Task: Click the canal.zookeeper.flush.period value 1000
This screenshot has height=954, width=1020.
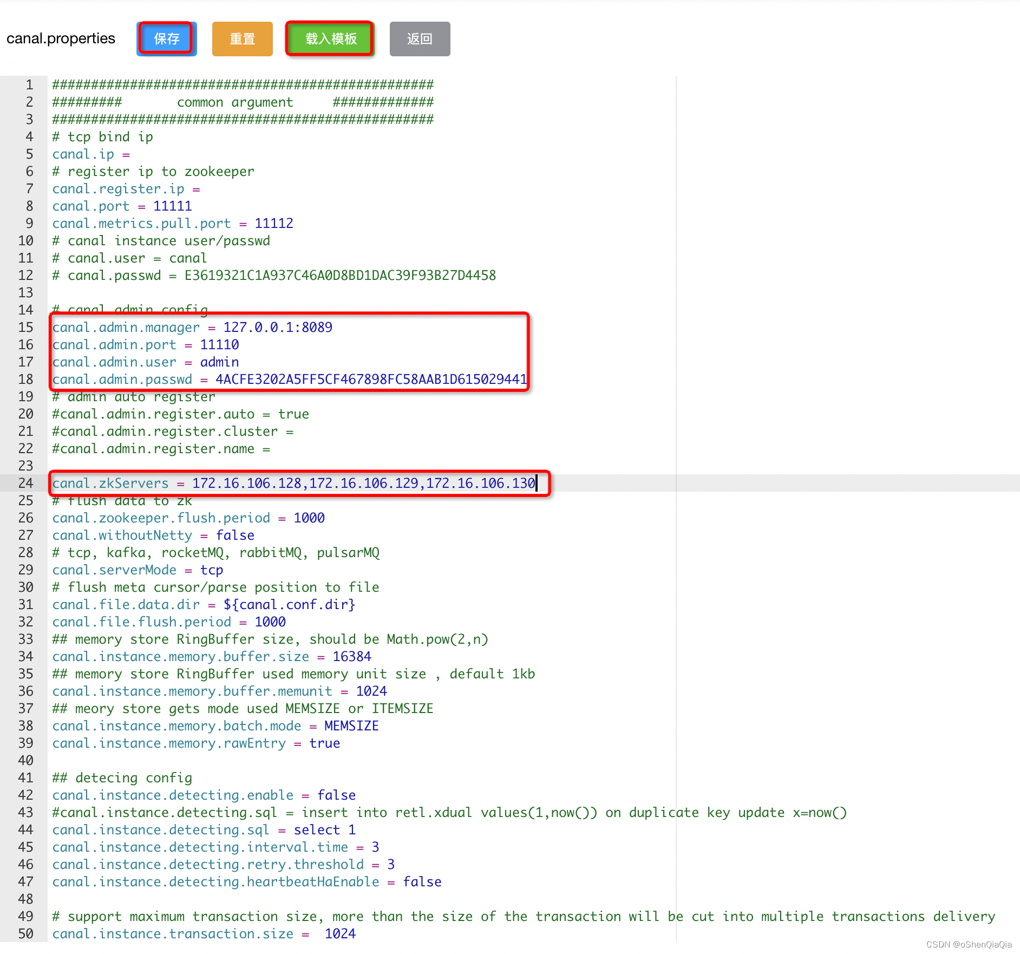Action: coord(309,518)
